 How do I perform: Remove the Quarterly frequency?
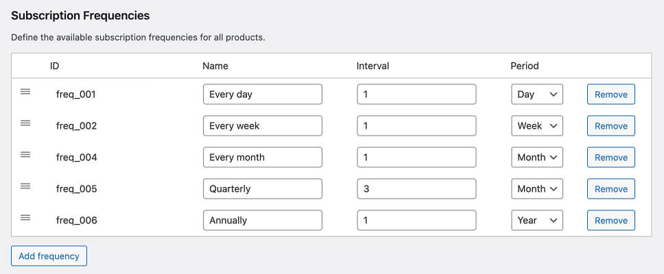(611, 188)
